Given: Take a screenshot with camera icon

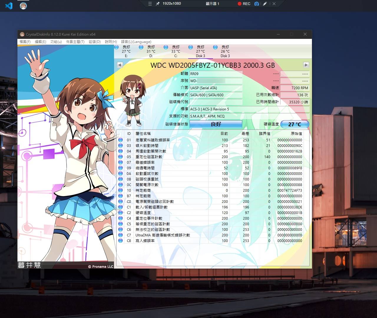Looking at the screenshot, I should tap(257, 4).
